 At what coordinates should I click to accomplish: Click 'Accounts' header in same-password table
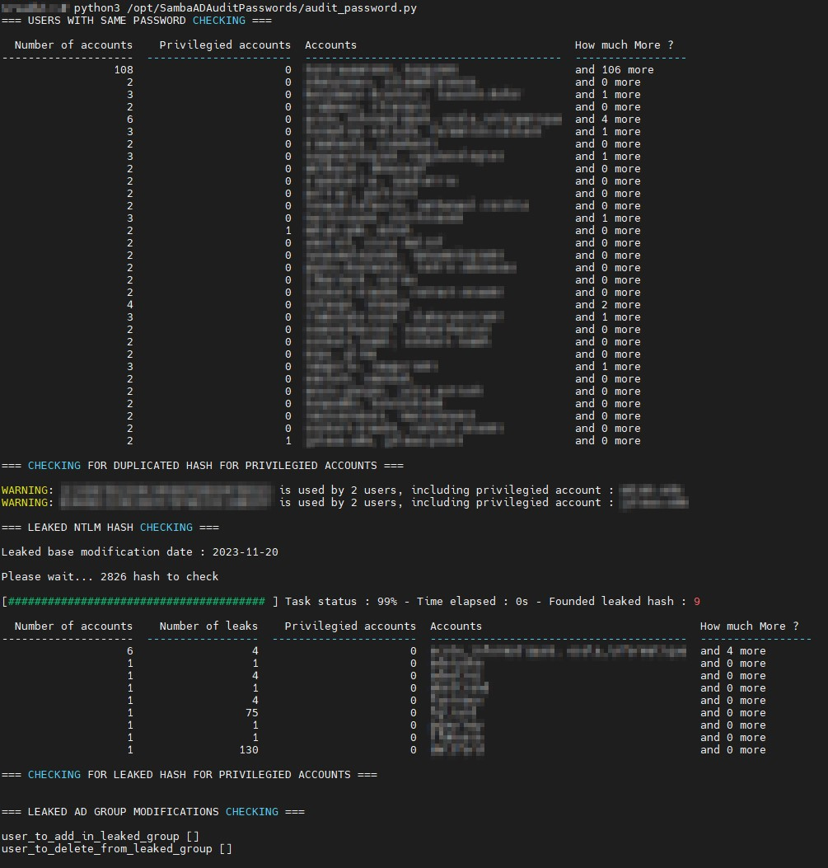click(330, 45)
